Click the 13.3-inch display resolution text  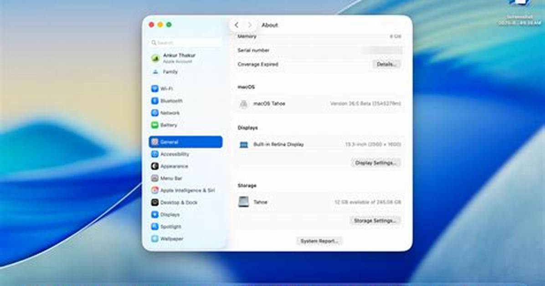click(x=373, y=144)
